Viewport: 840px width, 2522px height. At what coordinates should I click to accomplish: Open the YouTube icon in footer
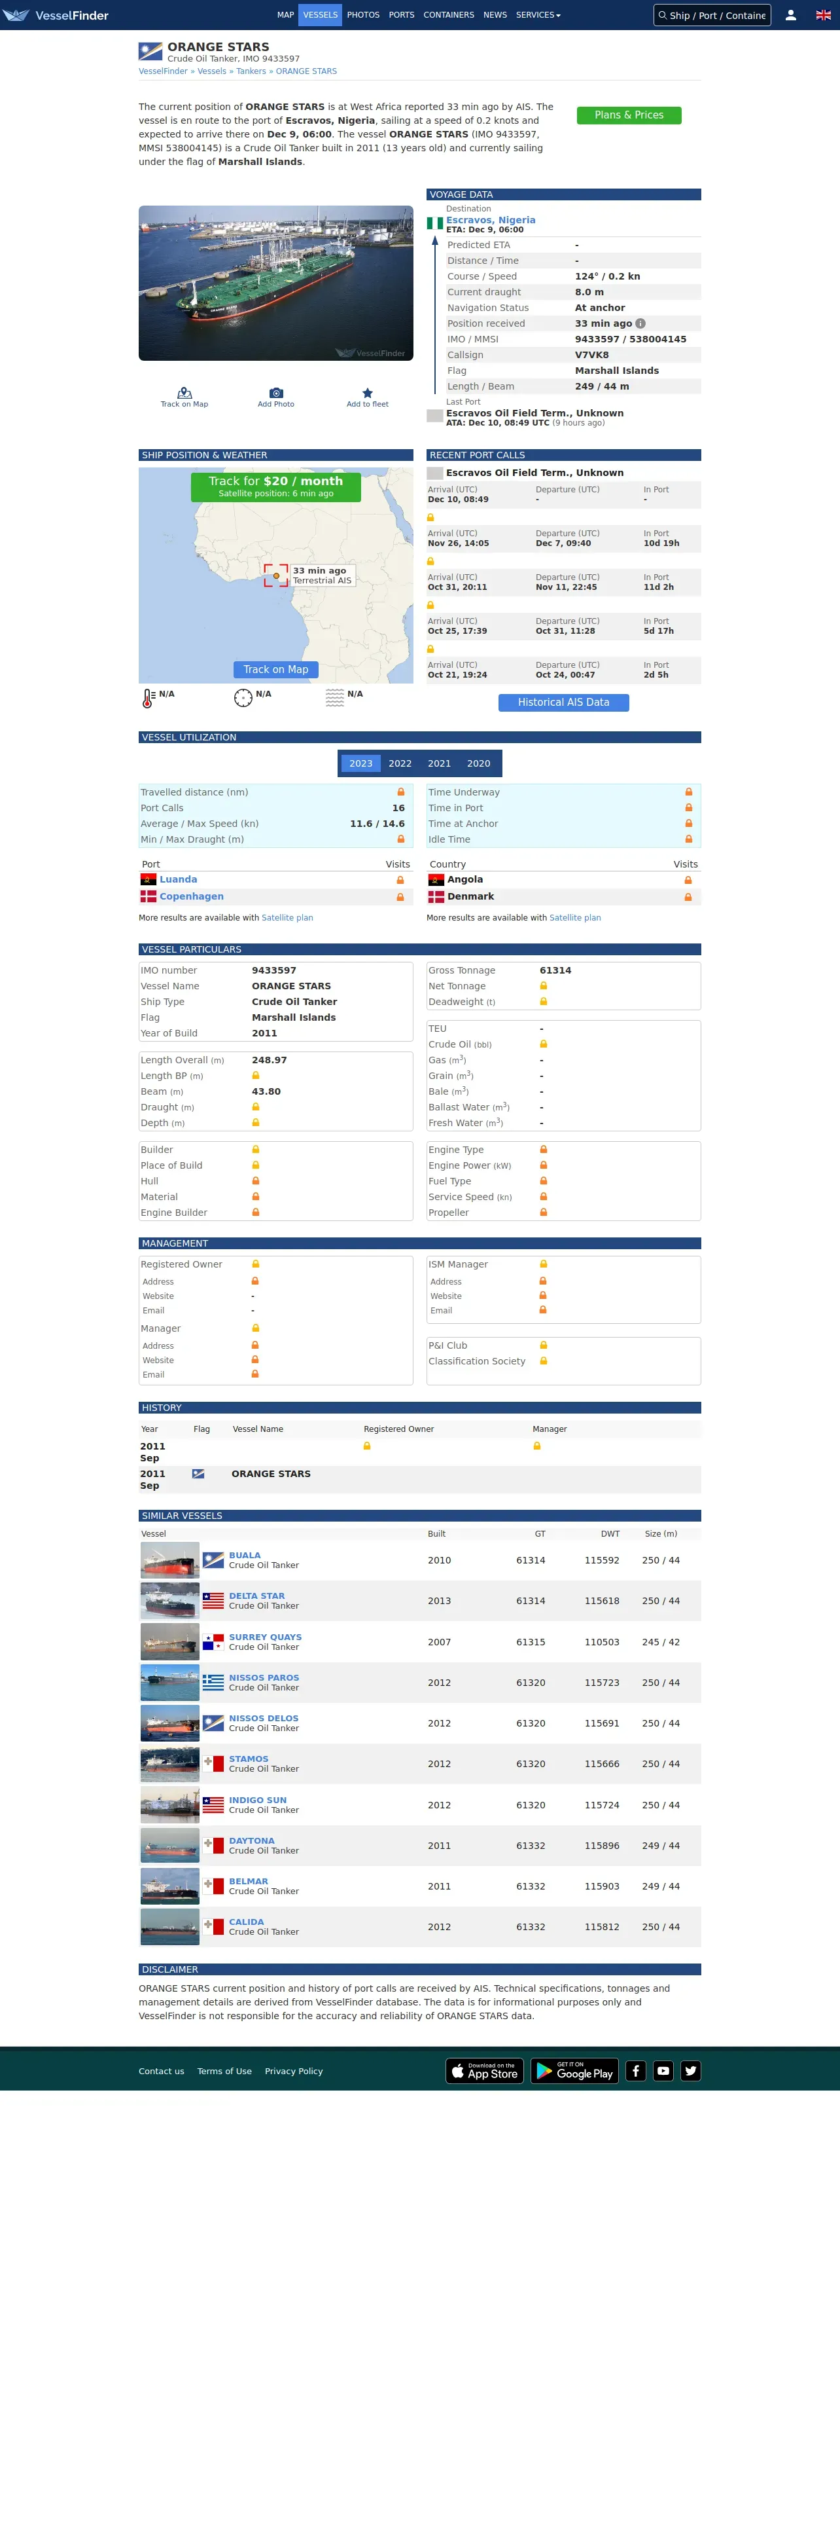pyautogui.click(x=663, y=2071)
